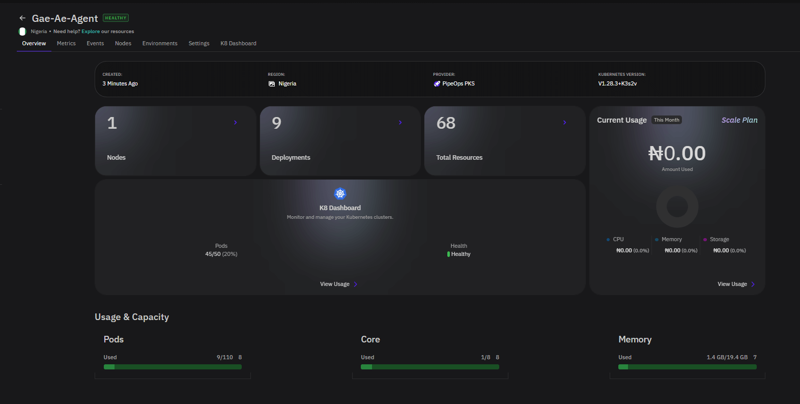800x404 pixels.
Task: Switch to the Overview tab
Action: pyautogui.click(x=34, y=44)
